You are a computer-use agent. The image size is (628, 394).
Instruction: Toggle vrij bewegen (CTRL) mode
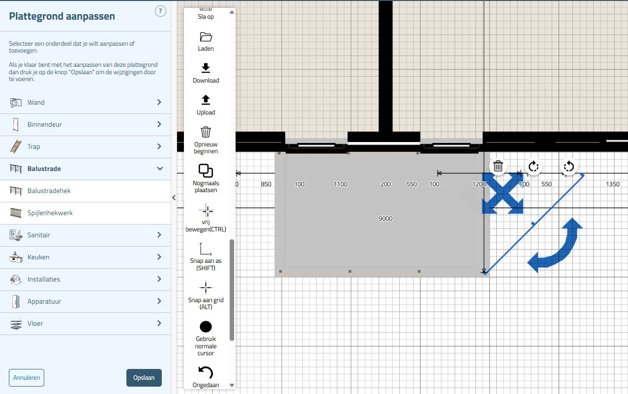(x=206, y=211)
